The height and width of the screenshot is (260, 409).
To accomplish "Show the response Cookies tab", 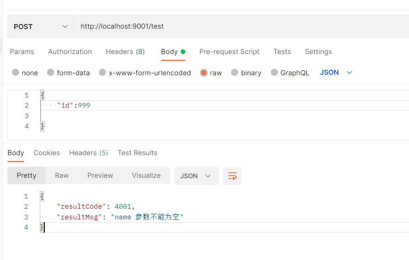I will click(x=47, y=153).
